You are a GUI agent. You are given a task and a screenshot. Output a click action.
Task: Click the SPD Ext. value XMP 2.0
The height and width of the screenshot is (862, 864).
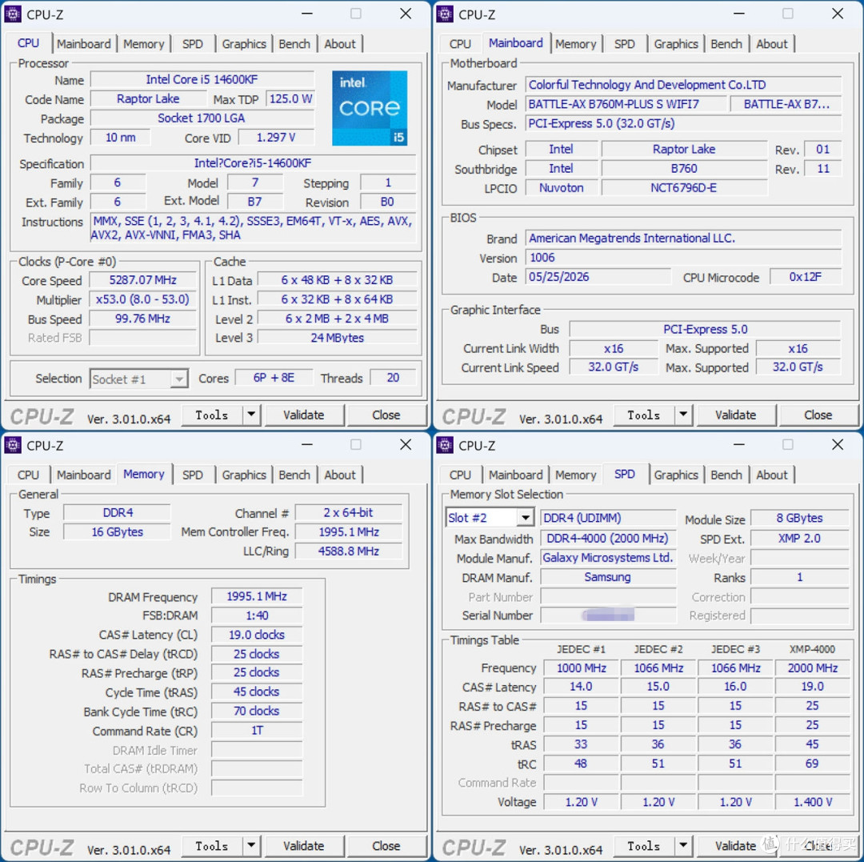(799, 538)
